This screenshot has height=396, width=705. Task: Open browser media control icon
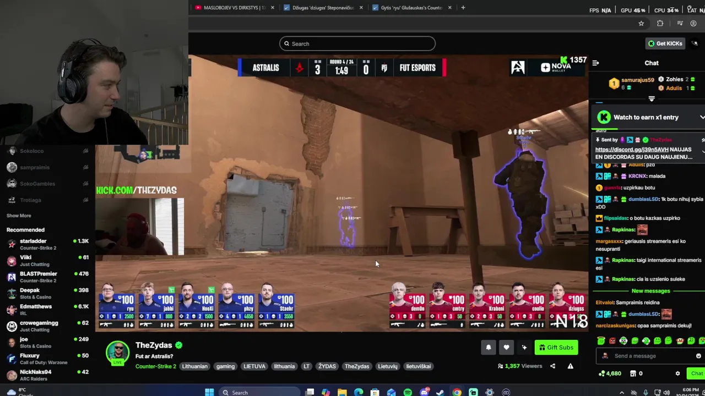pyautogui.click(x=680, y=24)
